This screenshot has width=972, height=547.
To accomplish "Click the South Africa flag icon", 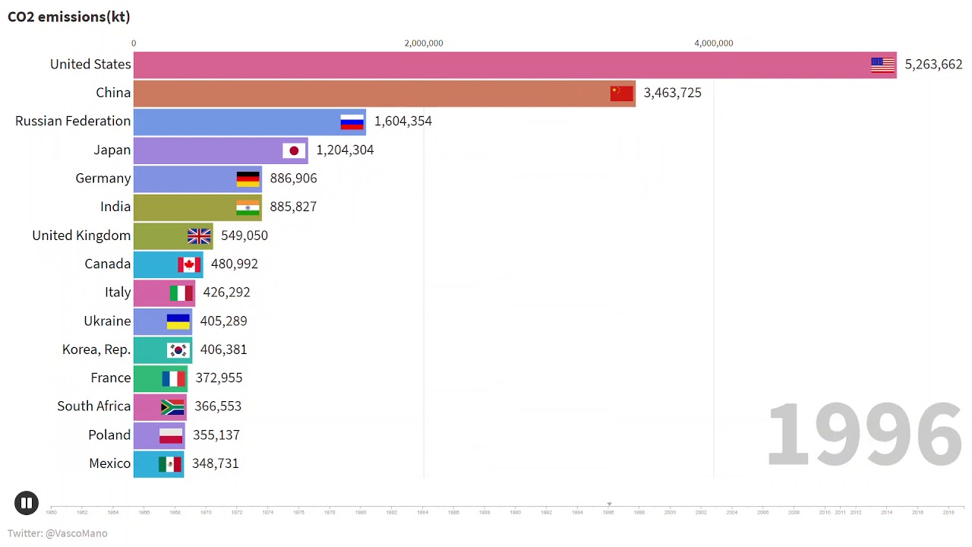I will (172, 406).
